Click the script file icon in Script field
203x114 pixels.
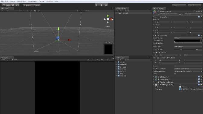[x=180, y=87]
